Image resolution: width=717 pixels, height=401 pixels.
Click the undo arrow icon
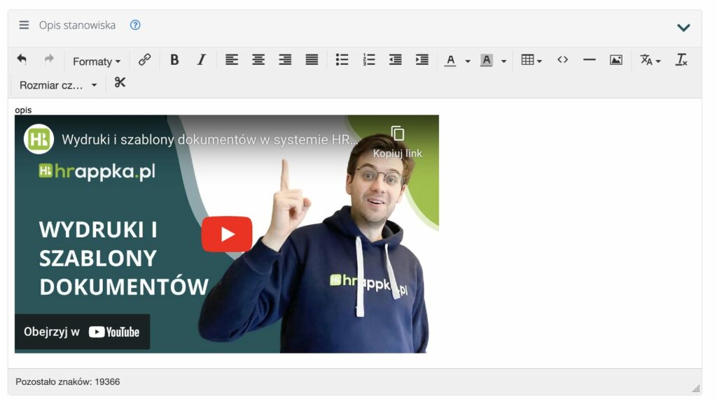pyautogui.click(x=22, y=60)
